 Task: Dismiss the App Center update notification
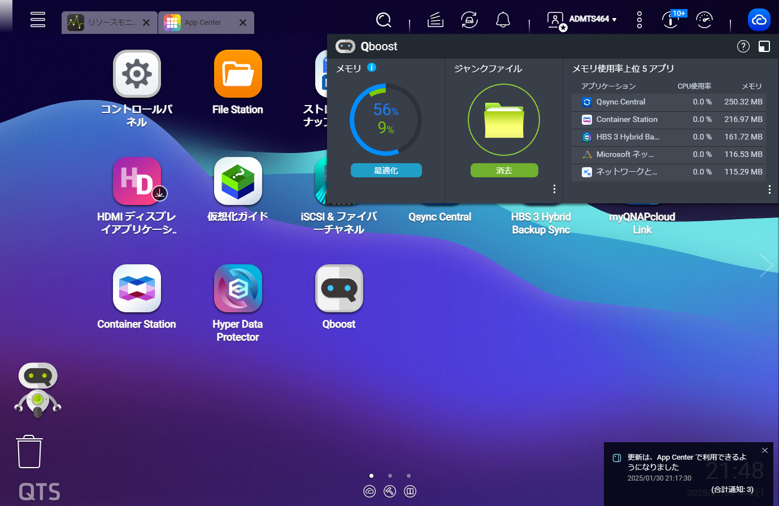(765, 450)
